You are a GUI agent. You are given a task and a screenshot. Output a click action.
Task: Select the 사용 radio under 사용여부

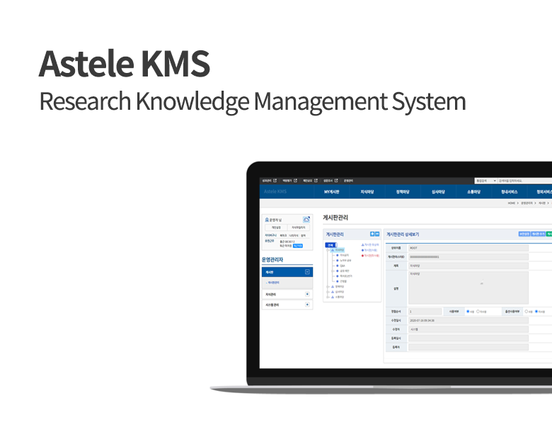pos(466,311)
